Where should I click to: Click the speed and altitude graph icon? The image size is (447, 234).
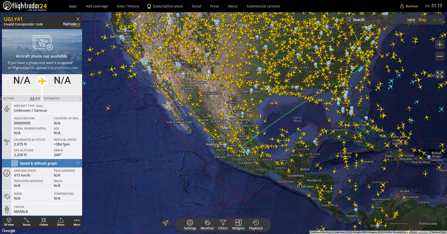15,163
